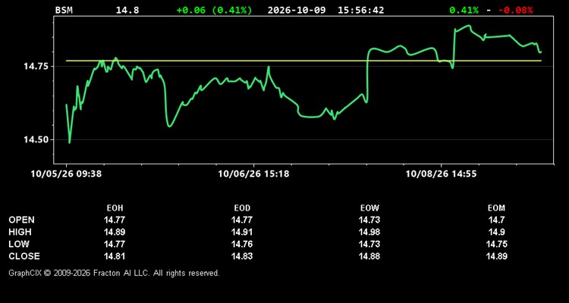Click the EOW column header
Screen dimensions: 569x303
pyautogui.click(x=369, y=208)
